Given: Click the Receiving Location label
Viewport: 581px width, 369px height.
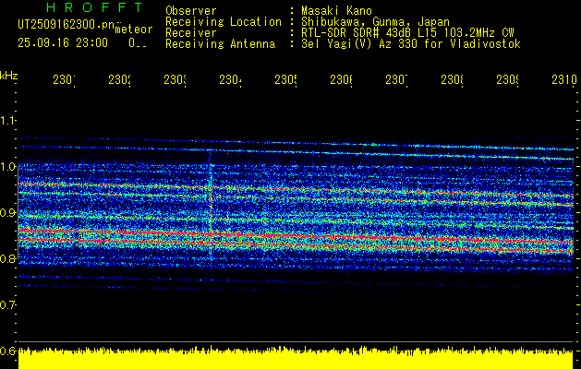Looking at the screenshot, I should 224,22.
